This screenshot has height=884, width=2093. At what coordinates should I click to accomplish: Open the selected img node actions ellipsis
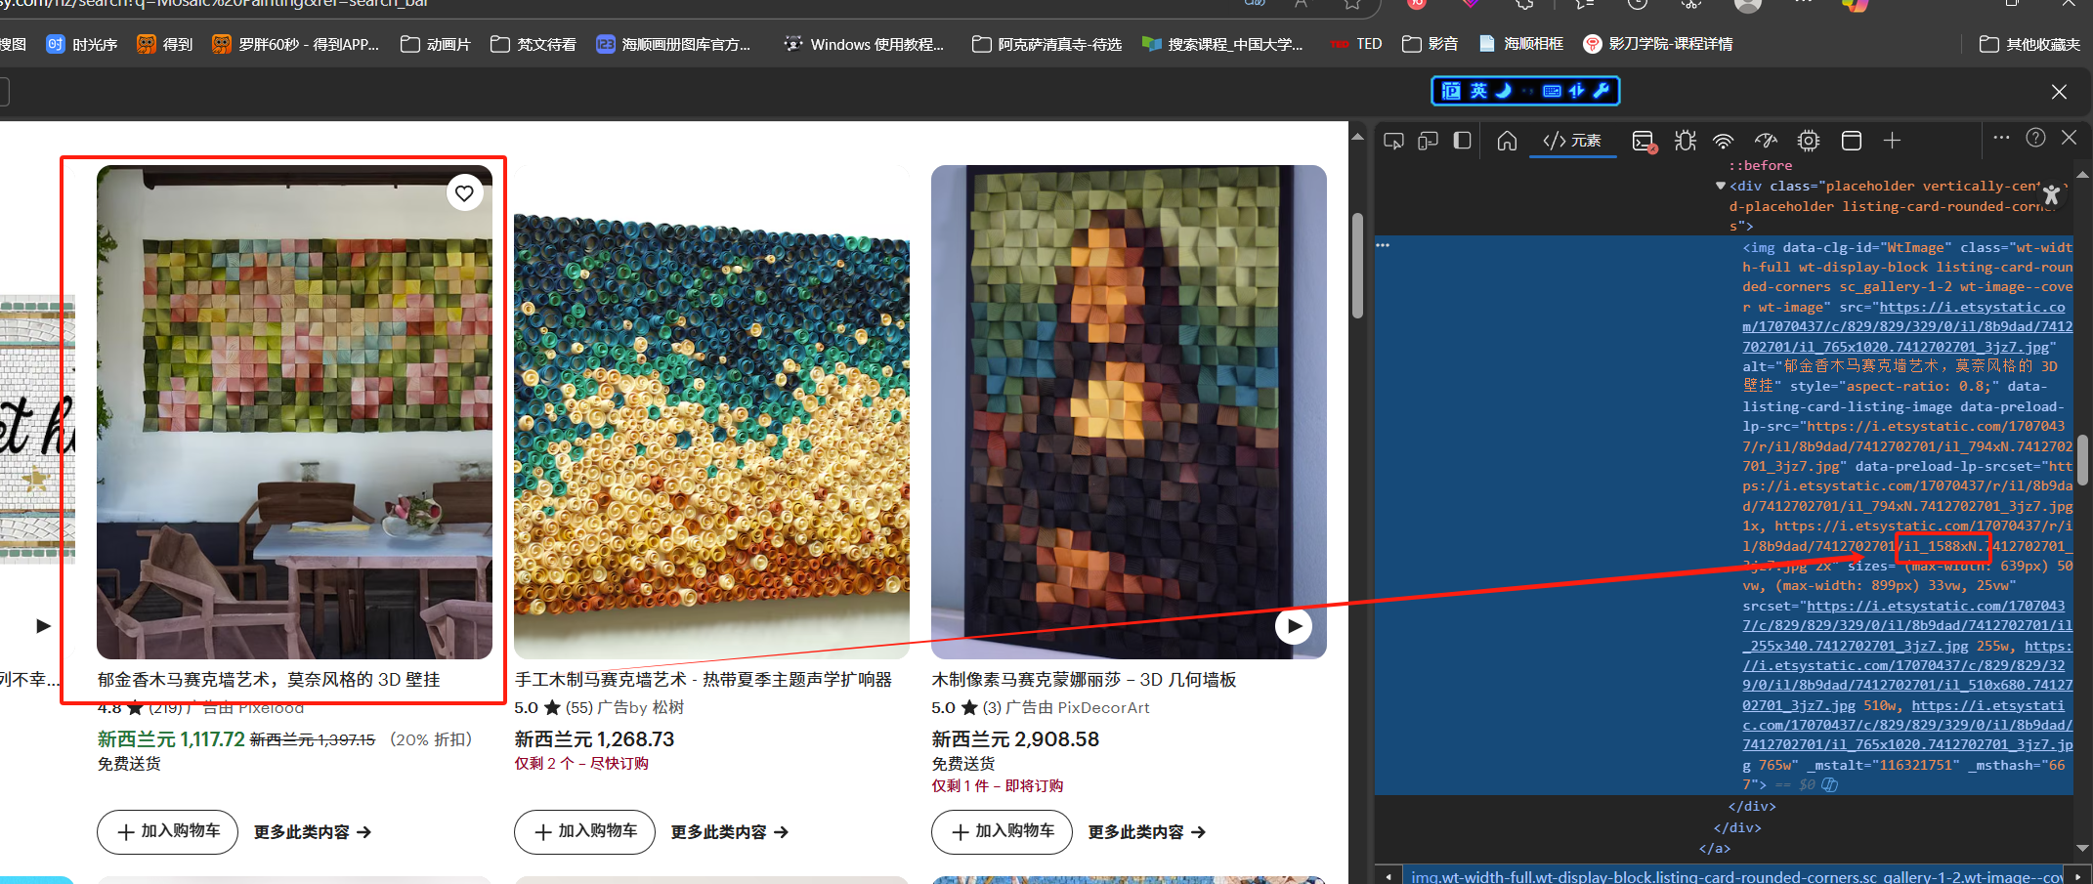click(x=1383, y=245)
